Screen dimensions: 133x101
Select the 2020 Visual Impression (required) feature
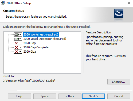(45, 39)
